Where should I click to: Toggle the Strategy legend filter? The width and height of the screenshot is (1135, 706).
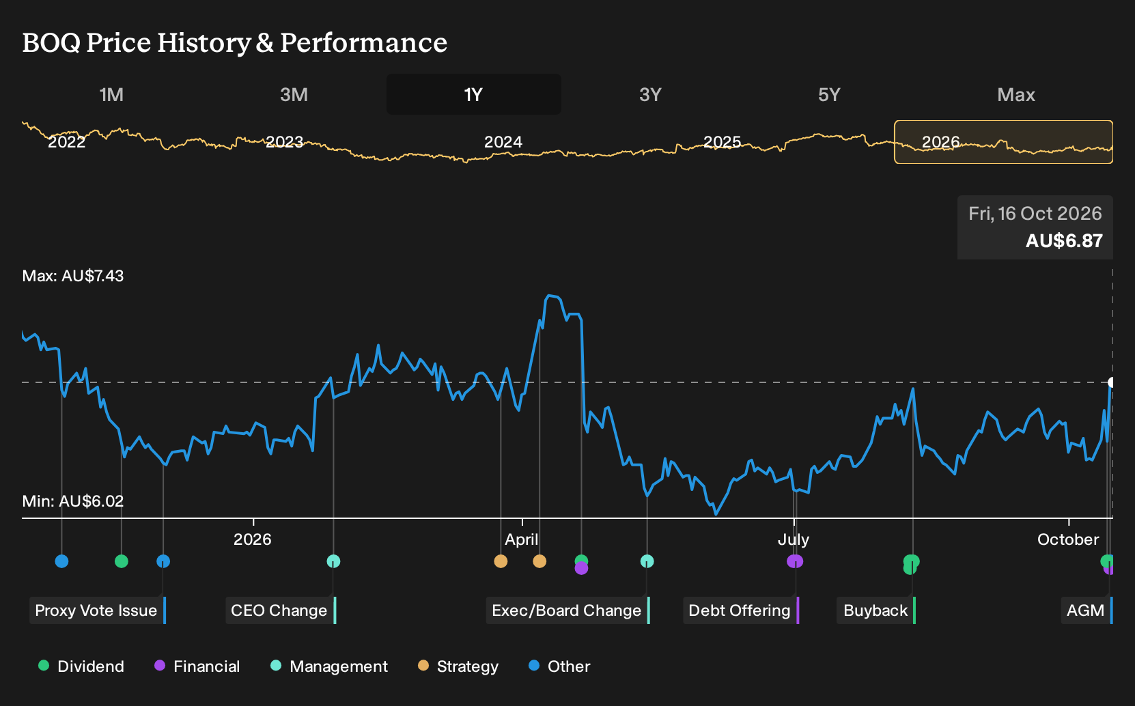coord(458,666)
